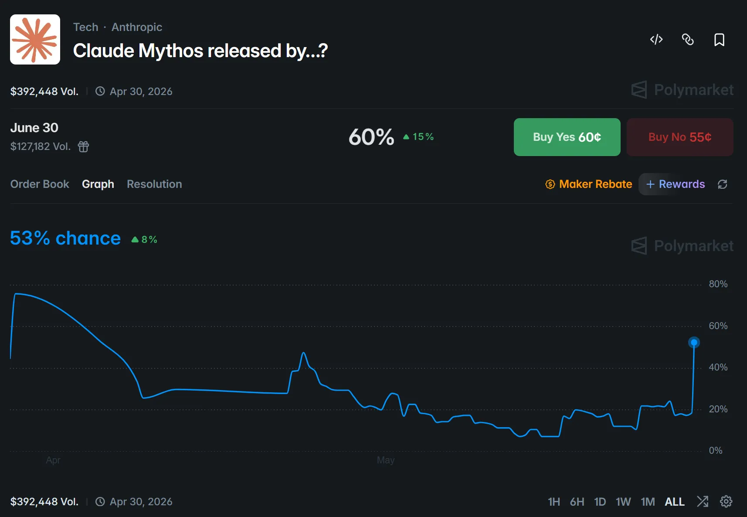Click the embed code icon

pos(656,40)
